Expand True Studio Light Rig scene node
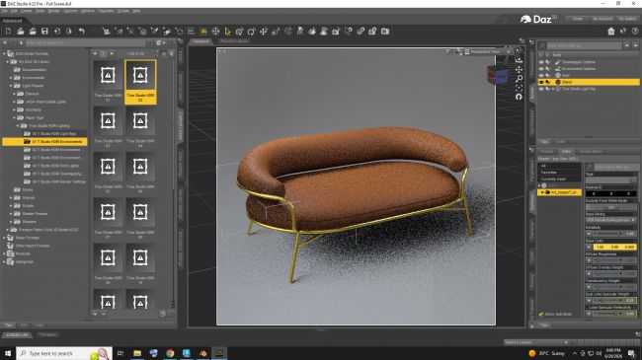642x360 pixels. tap(553, 89)
